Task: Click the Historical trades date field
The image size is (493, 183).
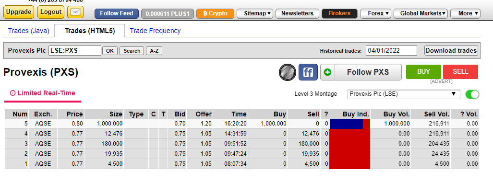Action: pos(391,50)
